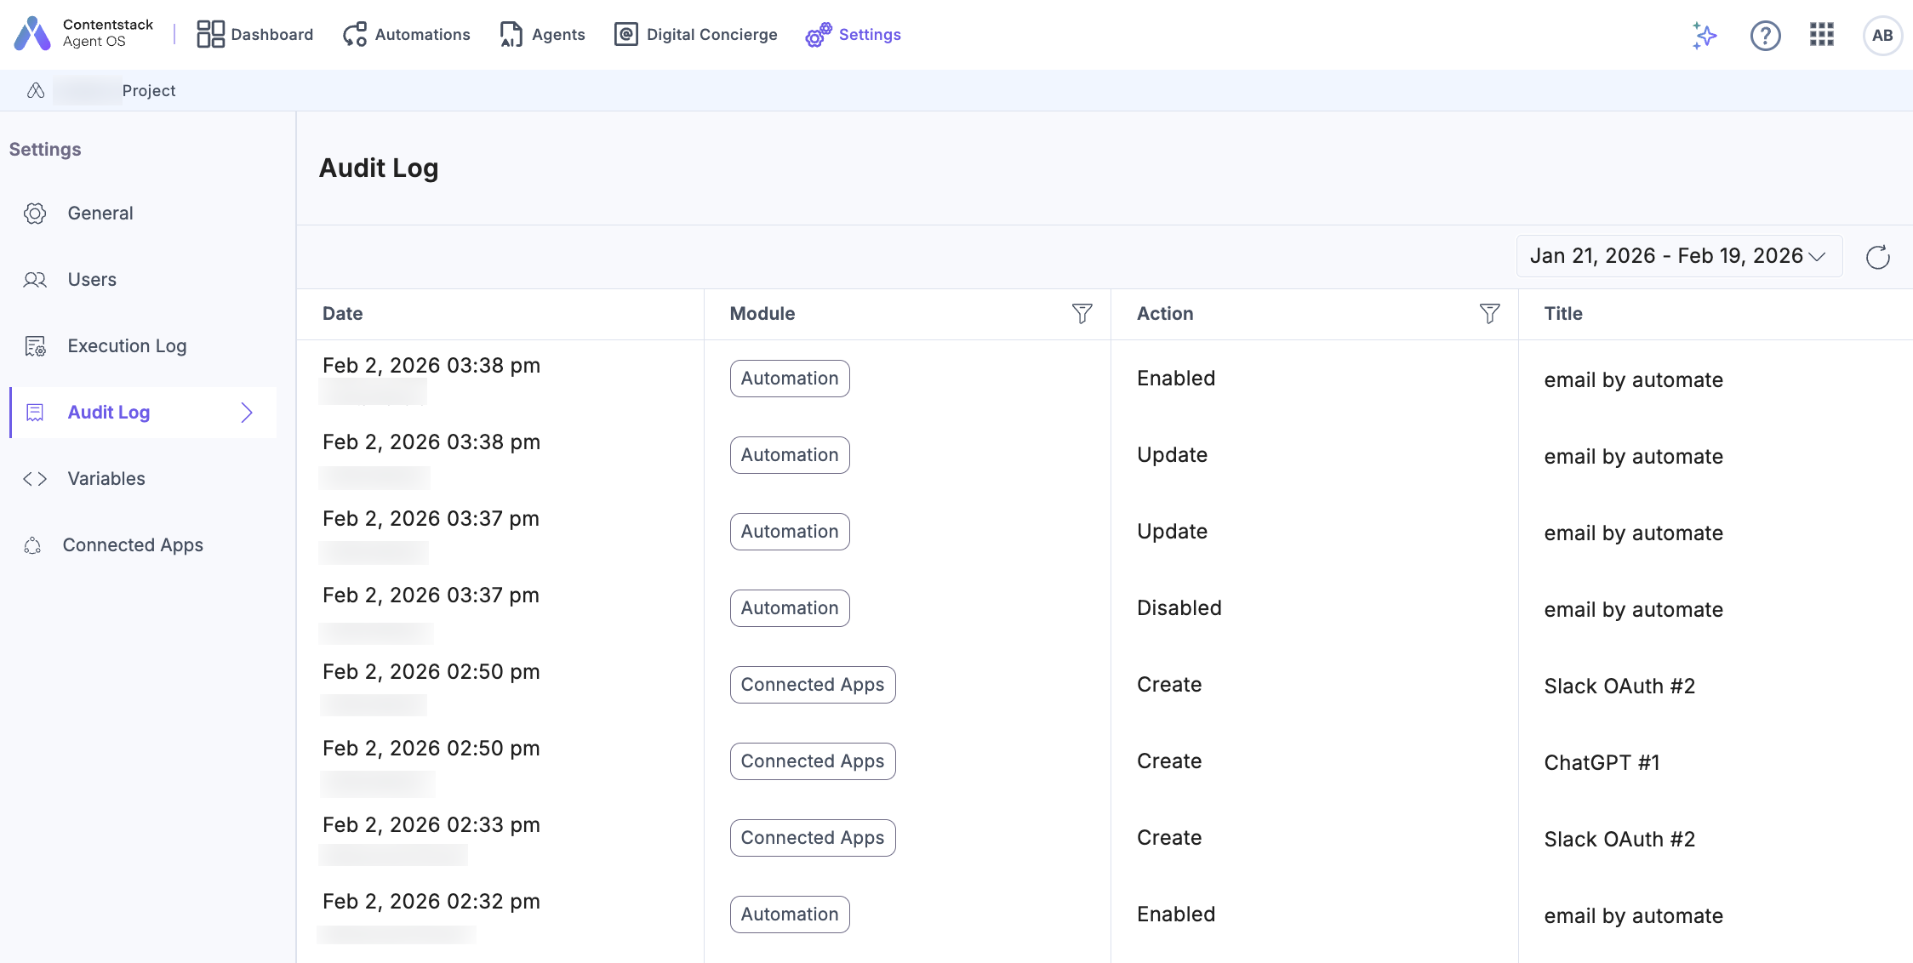This screenshot has height=963, width=1913.
Task: Open the Action column filter
Action: click(x=1489, y=314)
